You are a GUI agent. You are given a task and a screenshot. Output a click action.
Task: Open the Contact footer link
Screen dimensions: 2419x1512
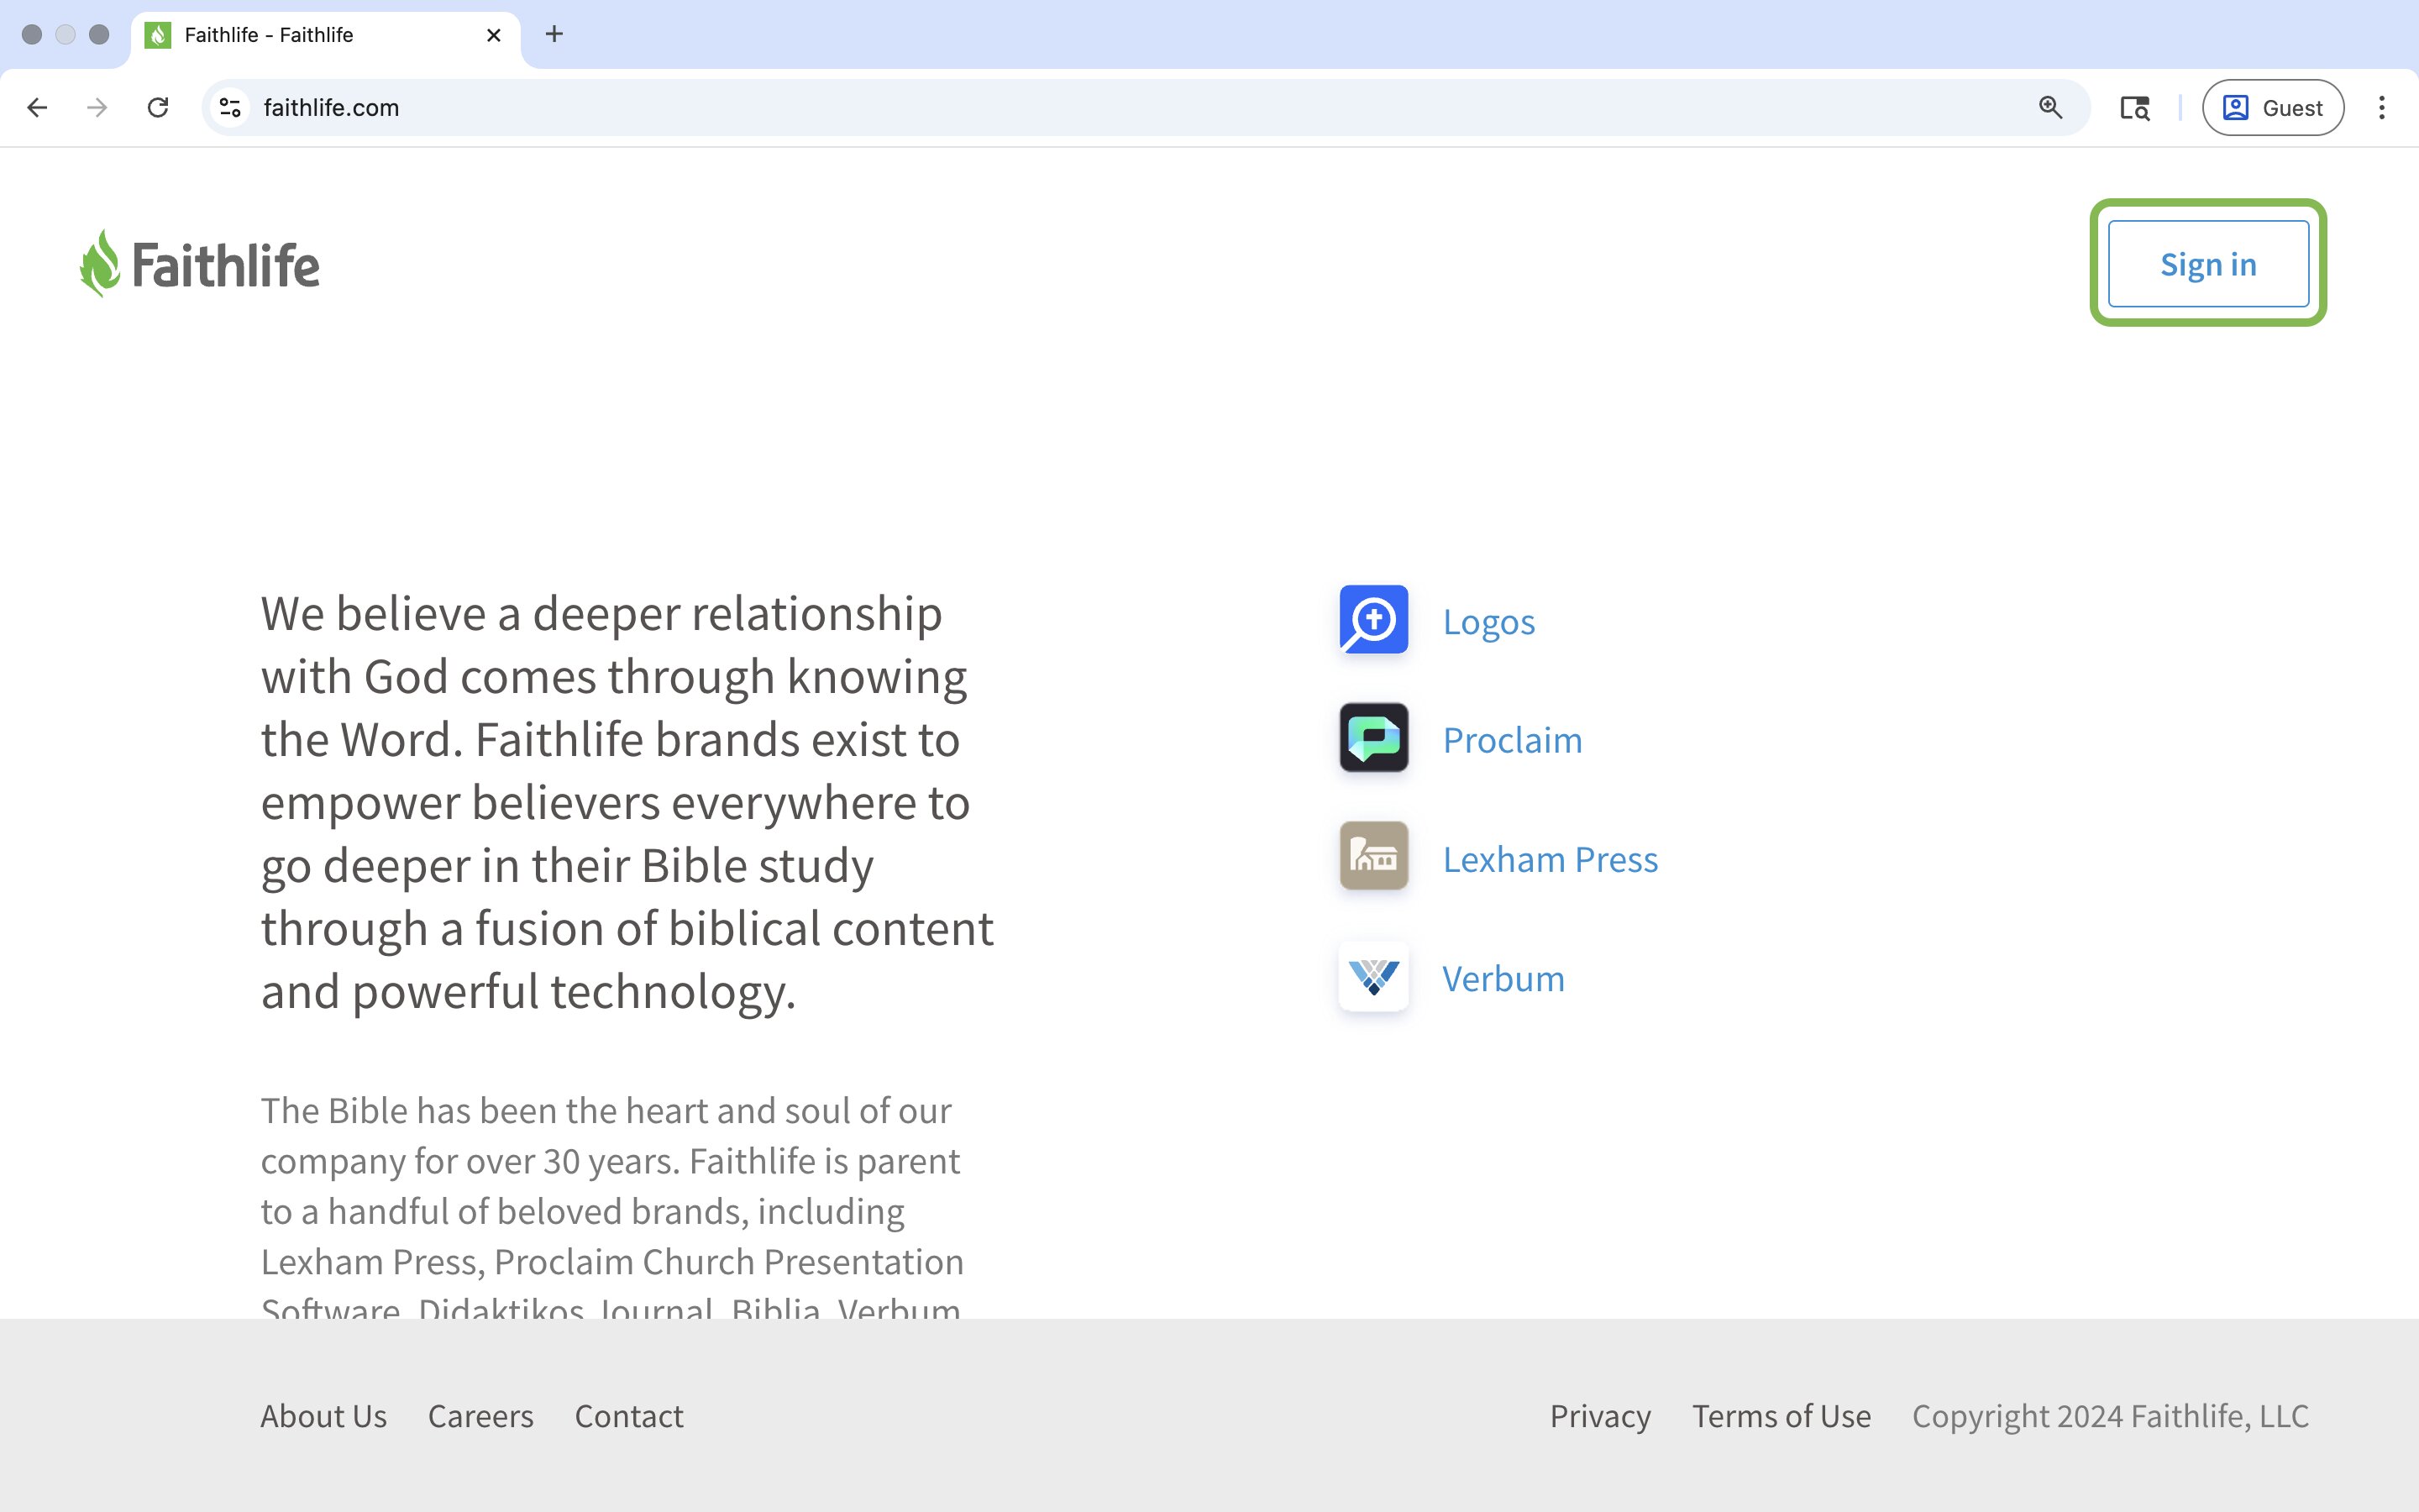[x=629, y=1416]
